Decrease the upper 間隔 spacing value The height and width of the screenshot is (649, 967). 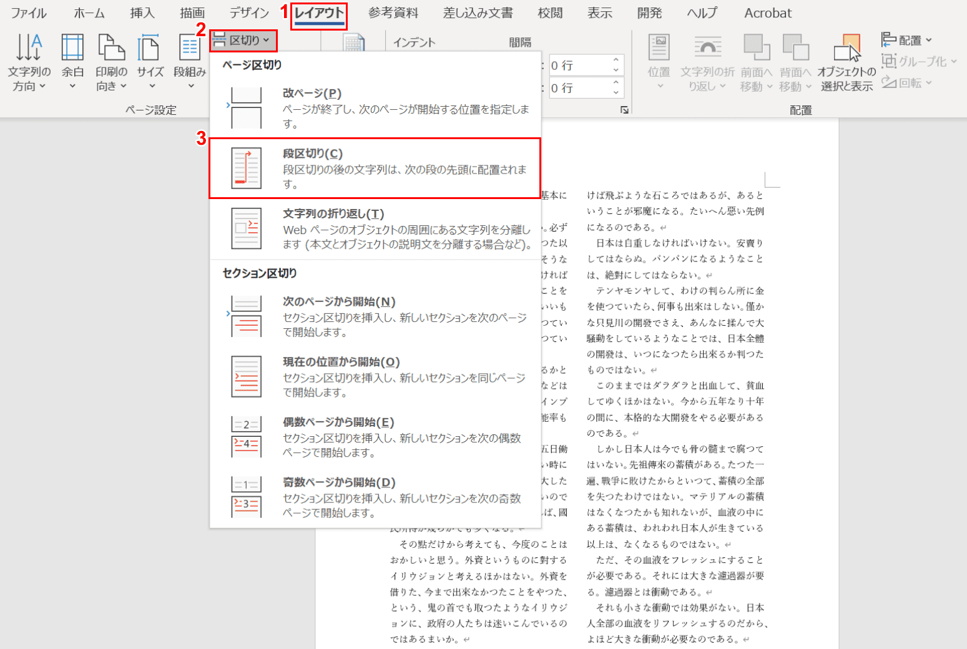pos(616,70)
